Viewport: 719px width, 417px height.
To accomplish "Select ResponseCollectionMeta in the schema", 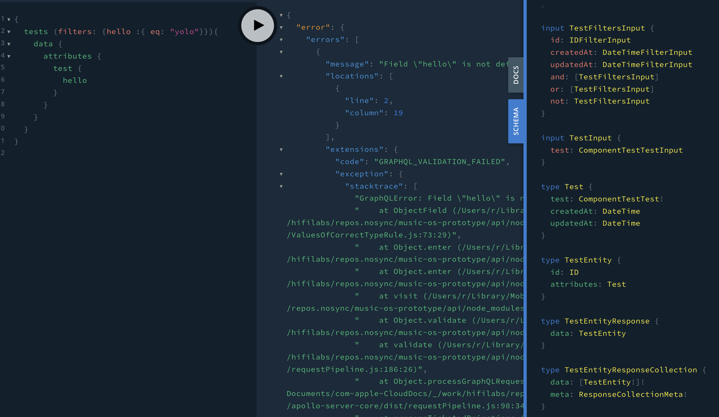I will [x=632, y=394].
